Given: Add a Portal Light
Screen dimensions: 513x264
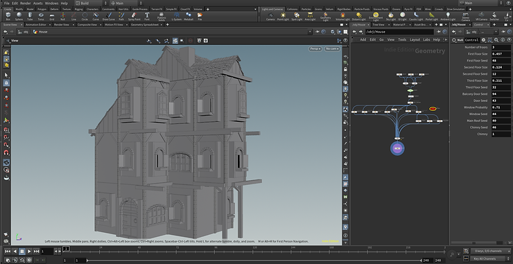Looking at the screenshot, I should pyautogui.click(x=431, y=17).
